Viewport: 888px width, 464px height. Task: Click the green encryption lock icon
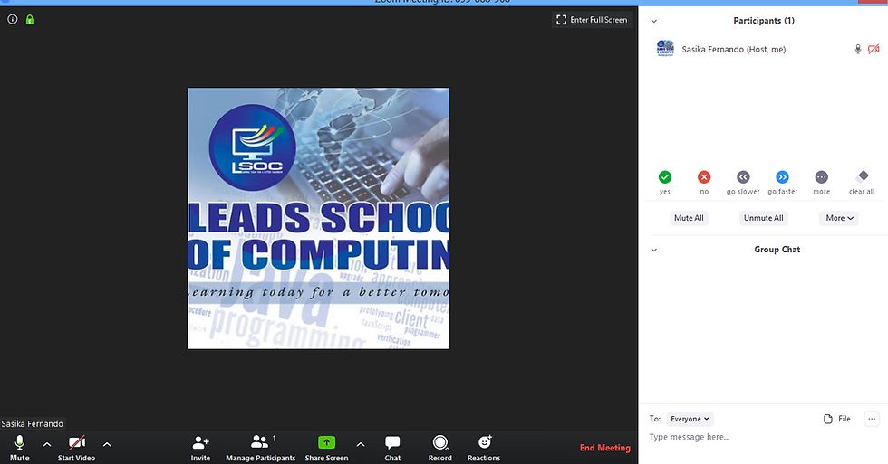coord(30,20)
